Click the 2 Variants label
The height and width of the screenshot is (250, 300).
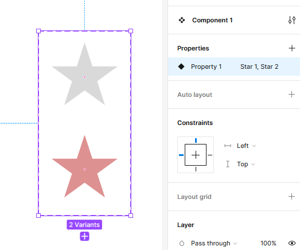84,225
